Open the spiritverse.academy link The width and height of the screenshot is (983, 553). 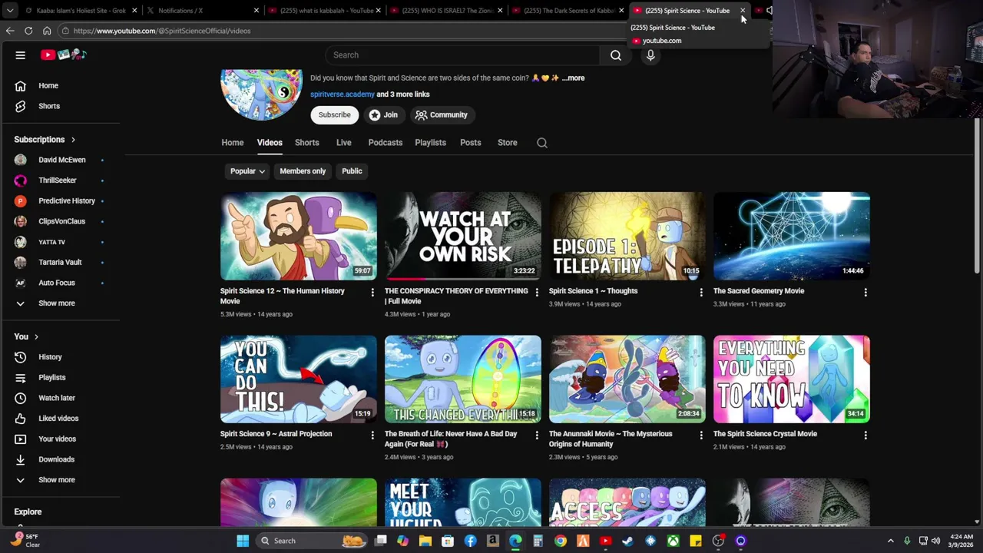coord(343,94)
